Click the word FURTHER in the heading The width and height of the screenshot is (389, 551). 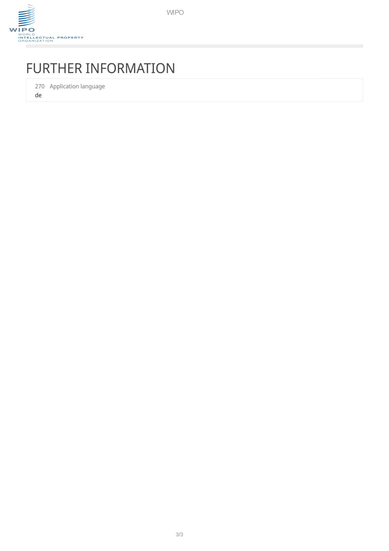[x=54, y=68]
